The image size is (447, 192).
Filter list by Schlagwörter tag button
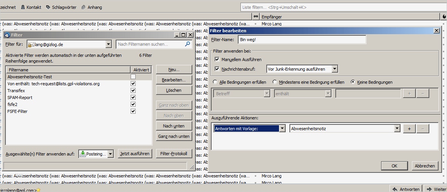pyautogui.click(x=61, y=7)
